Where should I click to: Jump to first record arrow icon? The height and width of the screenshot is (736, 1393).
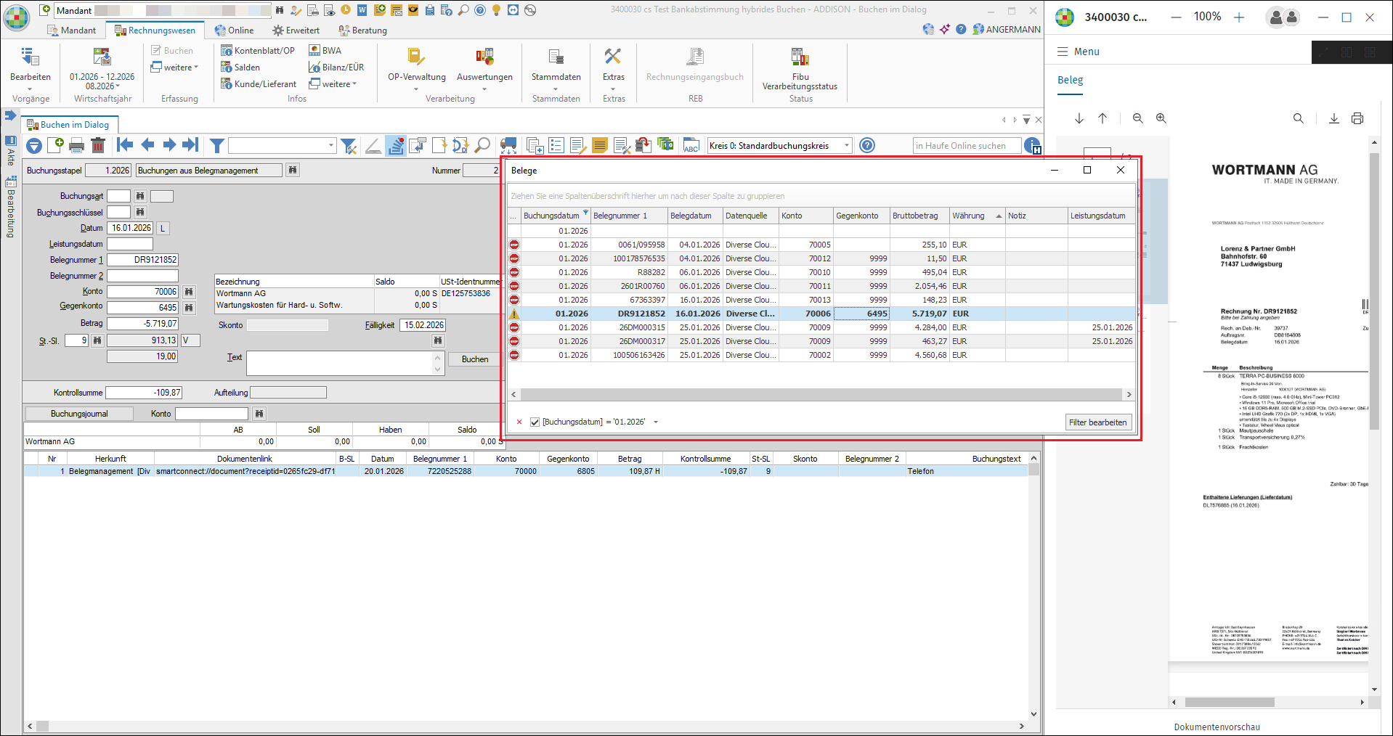[x=125, y=145]
